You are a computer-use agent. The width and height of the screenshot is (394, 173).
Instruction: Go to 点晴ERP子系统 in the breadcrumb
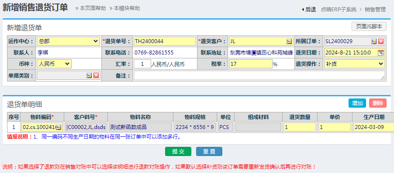[x=339, y=10]
